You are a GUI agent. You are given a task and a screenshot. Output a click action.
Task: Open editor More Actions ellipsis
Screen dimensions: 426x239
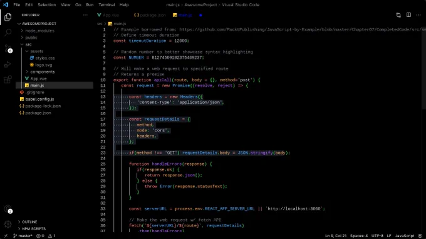pos(418,15)
